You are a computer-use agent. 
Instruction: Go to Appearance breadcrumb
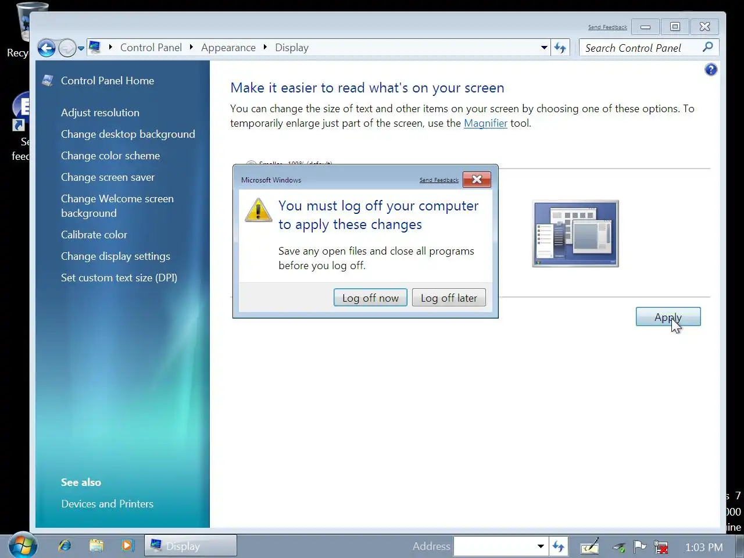pyautogui.click(x=228, y=48)
